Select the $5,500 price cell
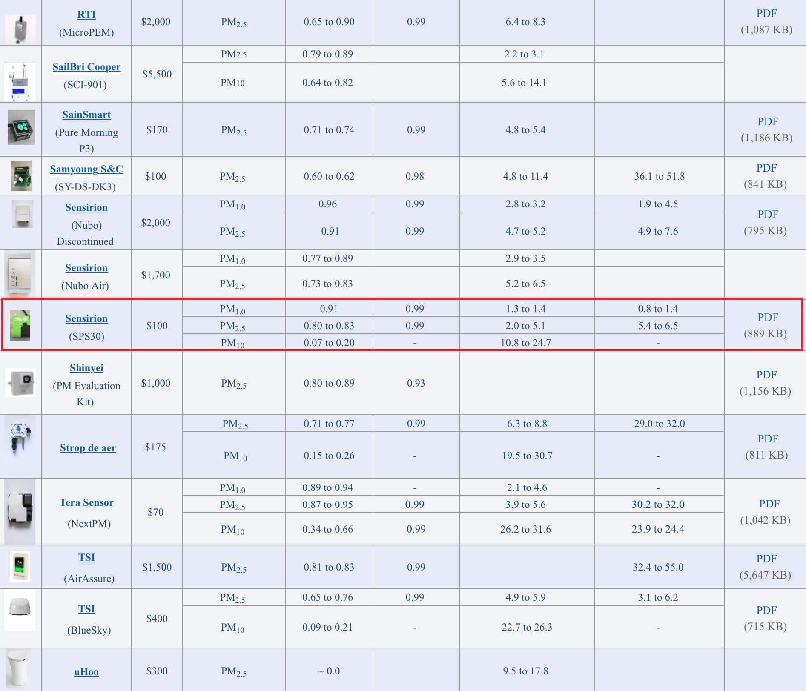 click(157, 74)
